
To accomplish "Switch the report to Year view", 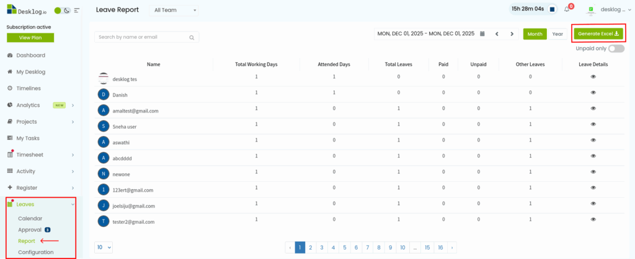I will tap(557, 34).
